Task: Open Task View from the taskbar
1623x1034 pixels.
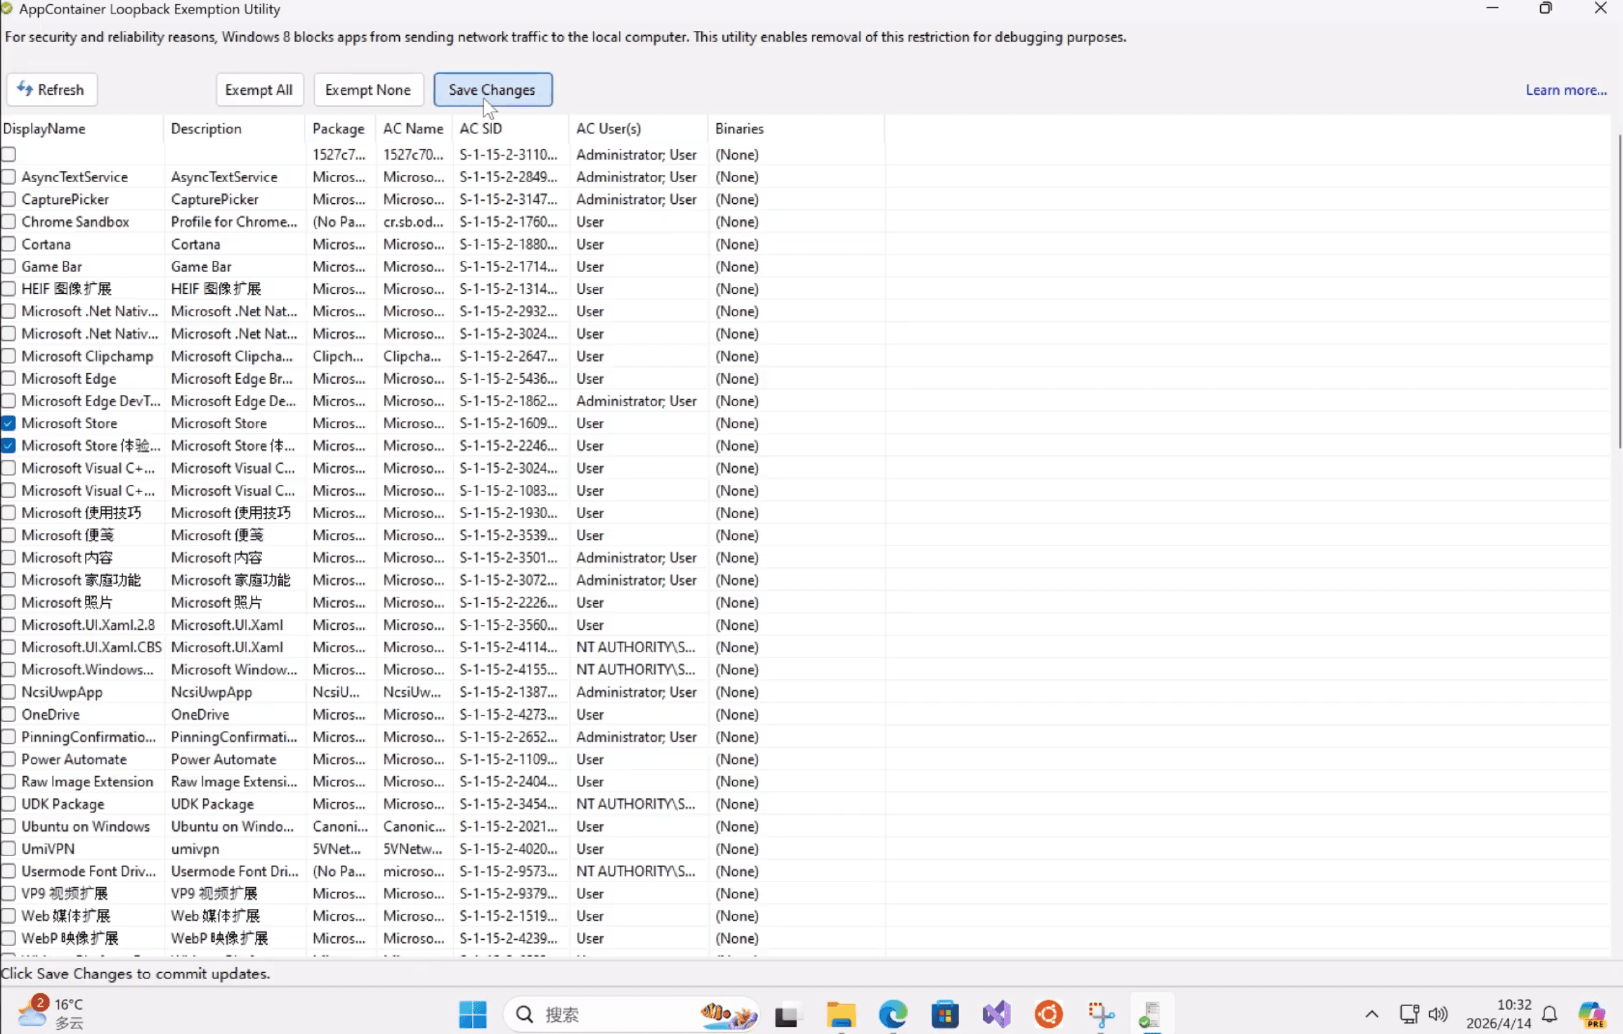Action: coord(786,1015)
